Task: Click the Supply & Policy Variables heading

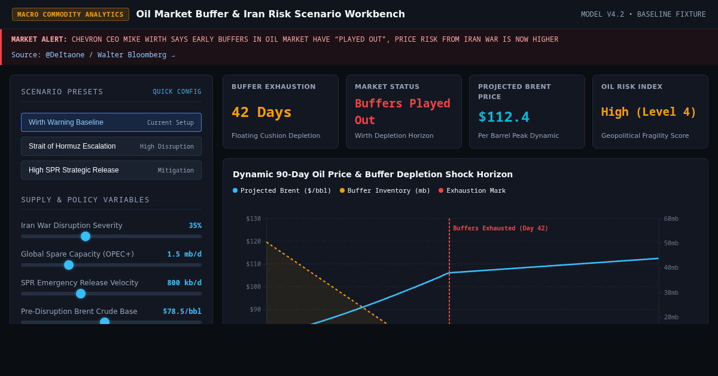Action: (85, 200)
